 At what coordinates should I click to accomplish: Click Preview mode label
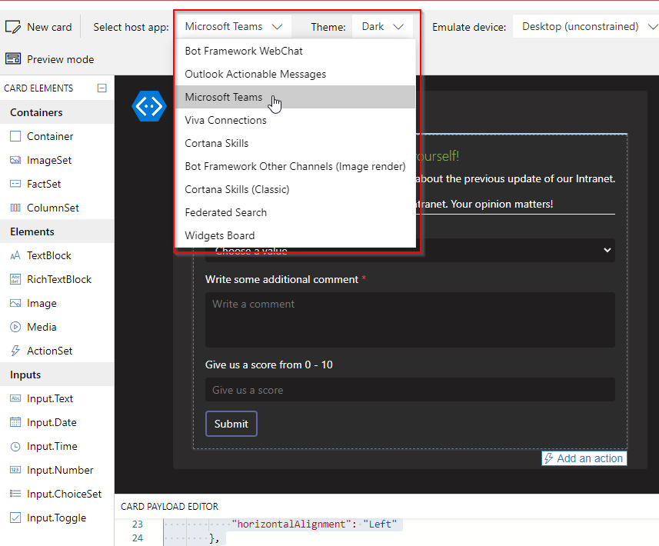pos(61,59)
